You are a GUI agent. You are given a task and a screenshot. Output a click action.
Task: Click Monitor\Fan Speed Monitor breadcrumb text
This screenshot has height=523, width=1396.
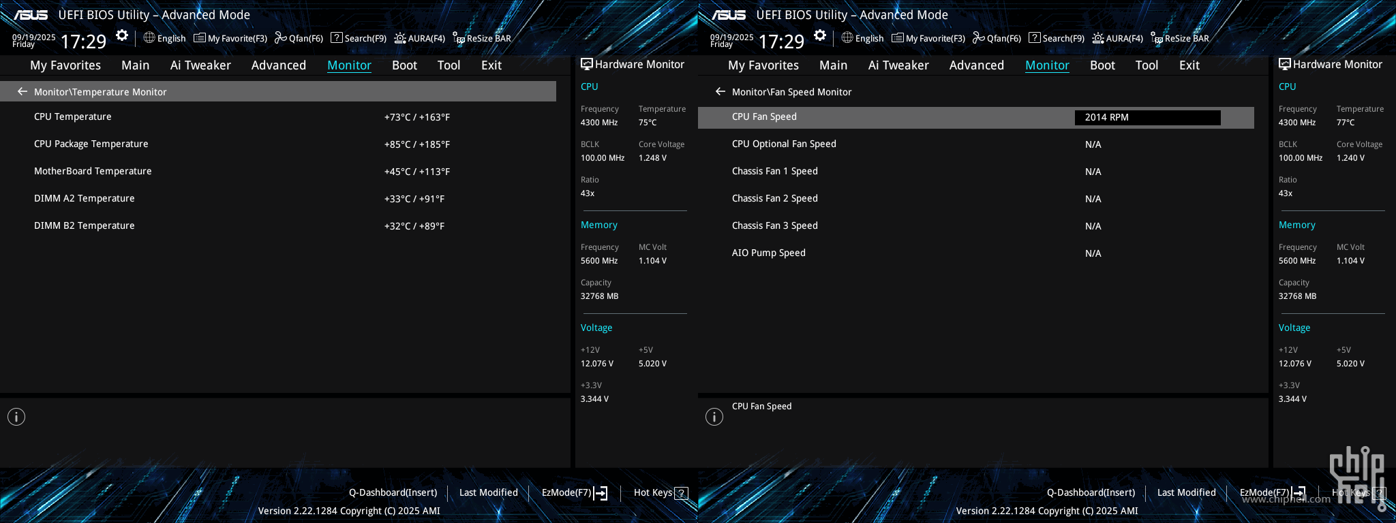pos(791,92)
